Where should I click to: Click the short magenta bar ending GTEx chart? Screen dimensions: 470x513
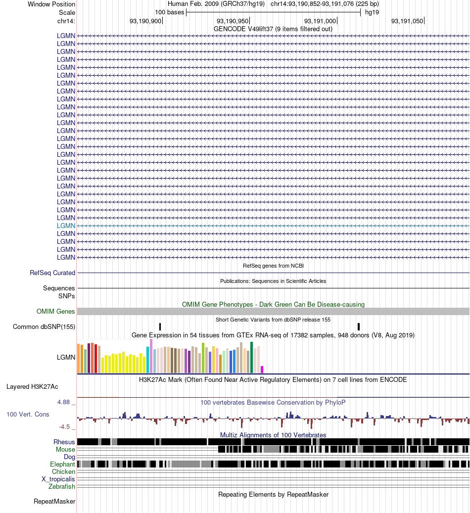pyautogui.click(x=262, y=370)
